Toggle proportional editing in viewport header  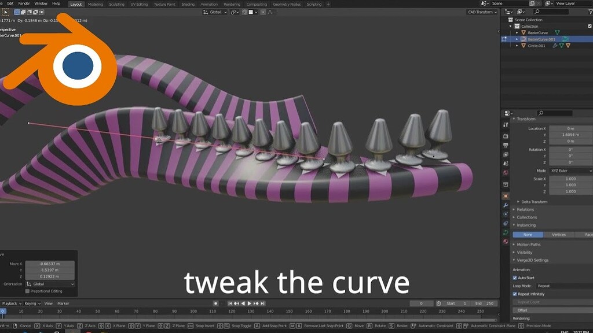(263, 12)
